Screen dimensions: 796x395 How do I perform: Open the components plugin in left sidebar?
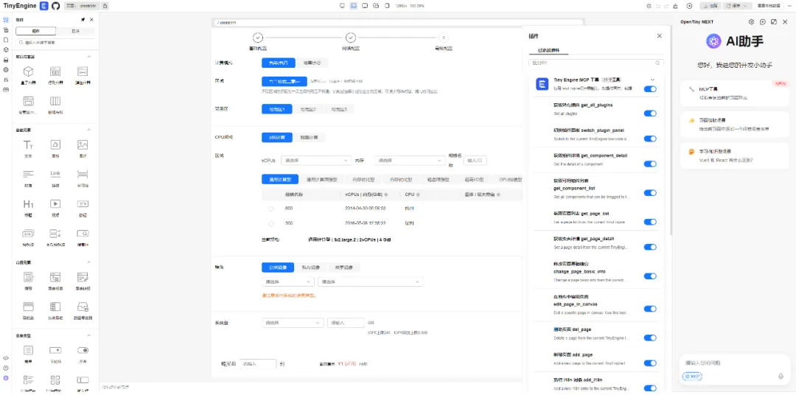coord(6,20)
